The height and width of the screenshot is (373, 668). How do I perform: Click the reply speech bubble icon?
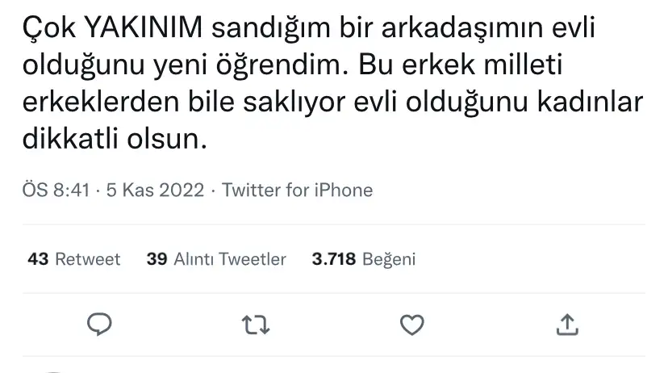click(x=98, y=325)
